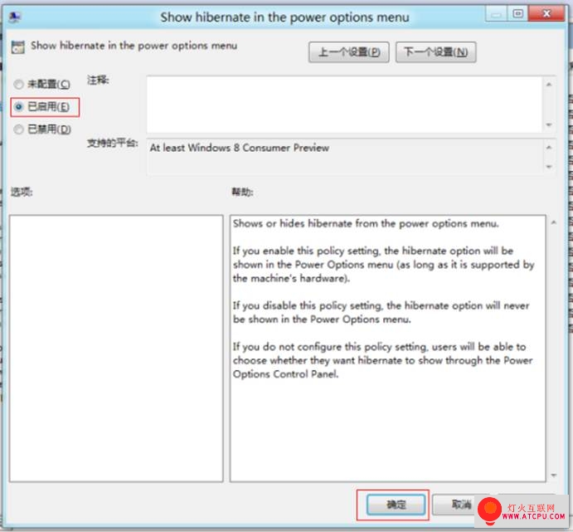This screenshot has height=532, width=573.
Task: Click into the 注释 comment text box
Action: (344, 105)
